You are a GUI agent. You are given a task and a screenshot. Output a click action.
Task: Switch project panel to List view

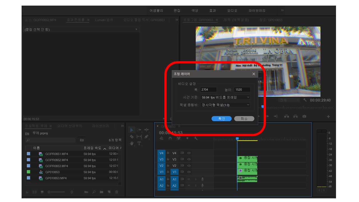(x=35, y=192)
